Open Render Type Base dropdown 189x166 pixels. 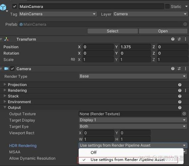(x=133, y=76)
